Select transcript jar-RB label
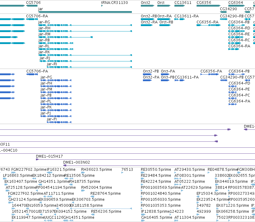 (x=44, y=40)
